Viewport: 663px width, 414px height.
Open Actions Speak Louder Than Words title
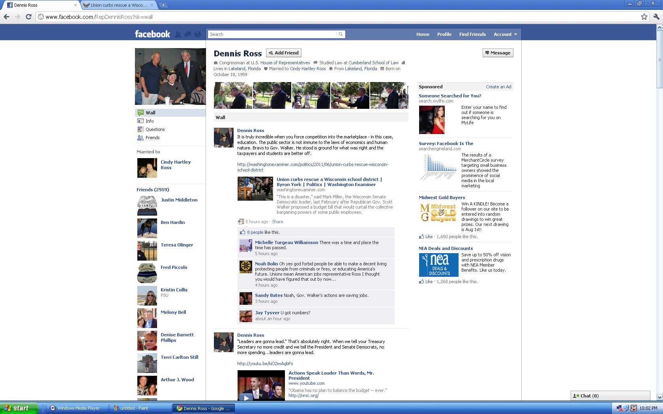331,375
